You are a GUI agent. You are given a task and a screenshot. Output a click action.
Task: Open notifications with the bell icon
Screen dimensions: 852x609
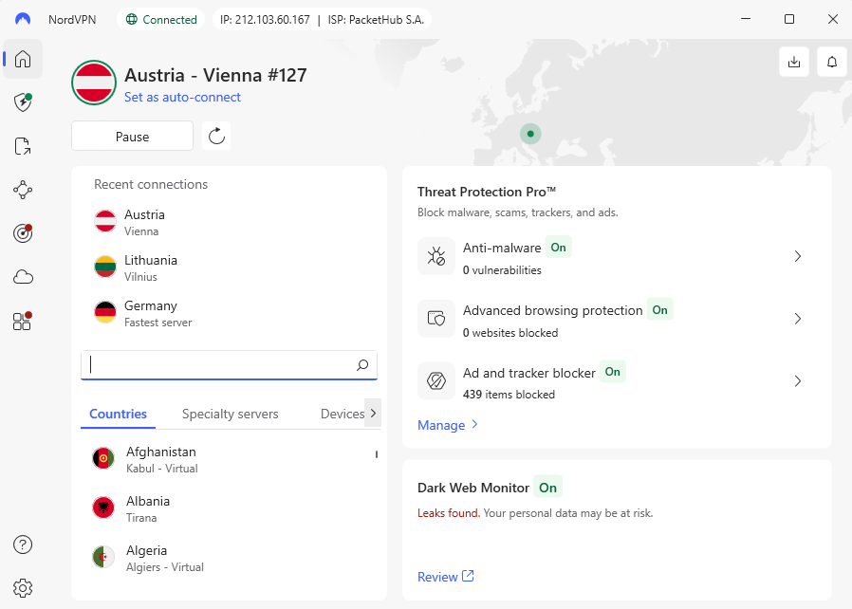click(x=832, y=61)
